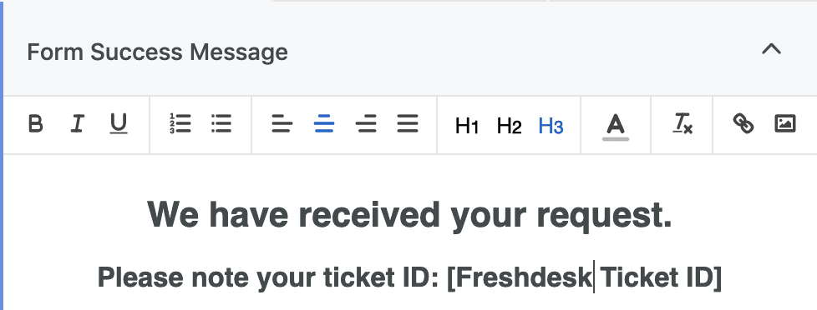Insert a bulleted list

[221, 124]
